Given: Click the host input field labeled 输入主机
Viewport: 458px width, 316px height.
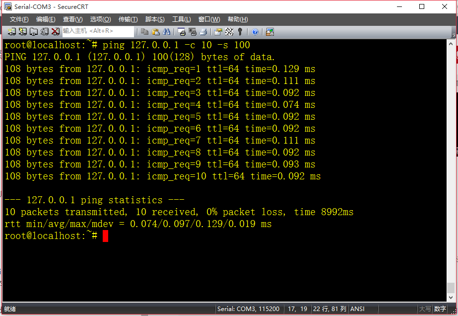Looking at the screenshot, I should [x=98, y=31].
